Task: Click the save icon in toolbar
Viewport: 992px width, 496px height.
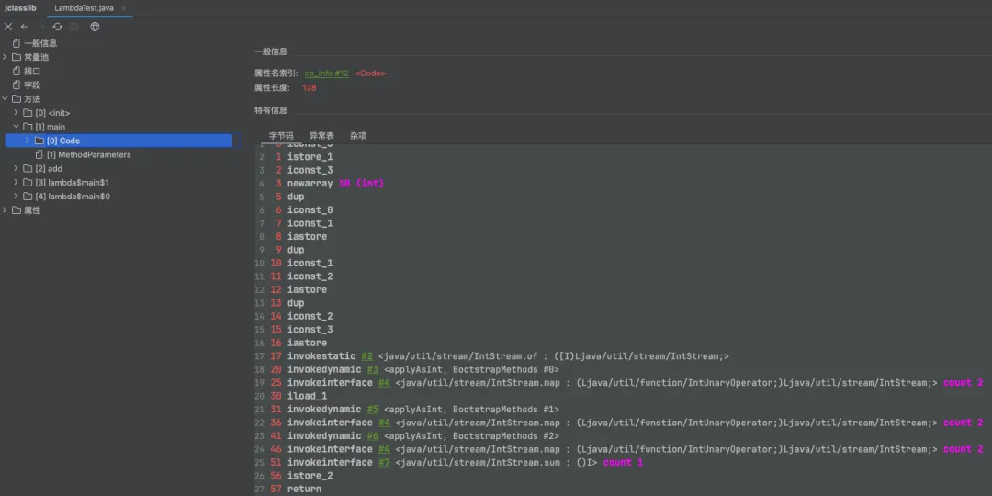Action: click(75, 27)
